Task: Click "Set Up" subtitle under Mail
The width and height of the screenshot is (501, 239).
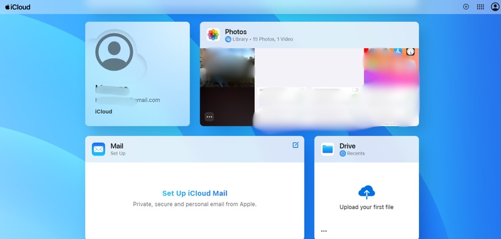Action: pyautogui.click(x=118, y=153)
